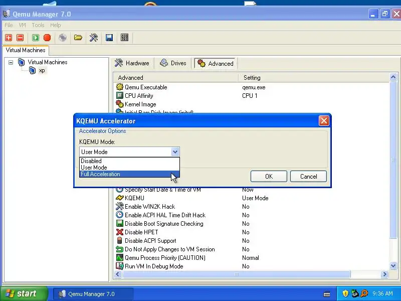
Task: Choose Disabled in KQEMU Mode list
Action: pyautogui.click(x=129, y=161)
